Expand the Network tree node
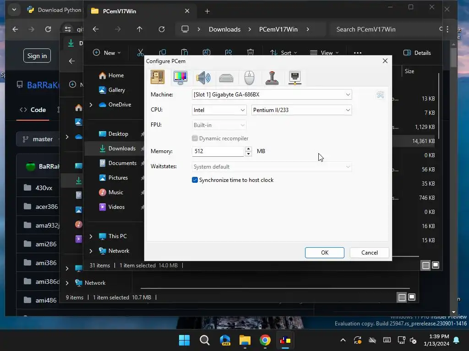 pyautogui.click(x=91, y=251)
